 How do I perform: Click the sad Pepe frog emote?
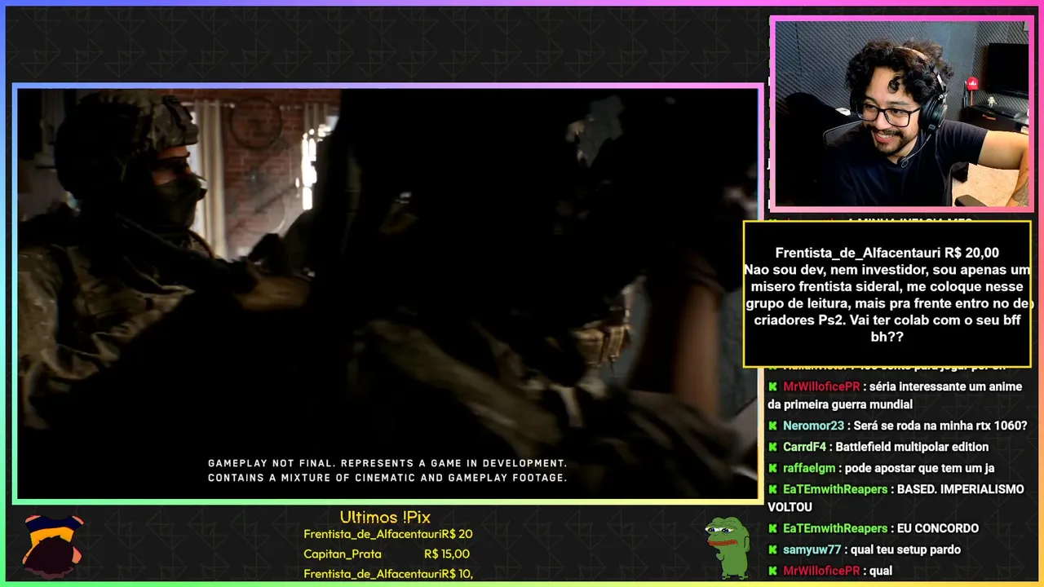pyautogui.click(x=727, y=548)
